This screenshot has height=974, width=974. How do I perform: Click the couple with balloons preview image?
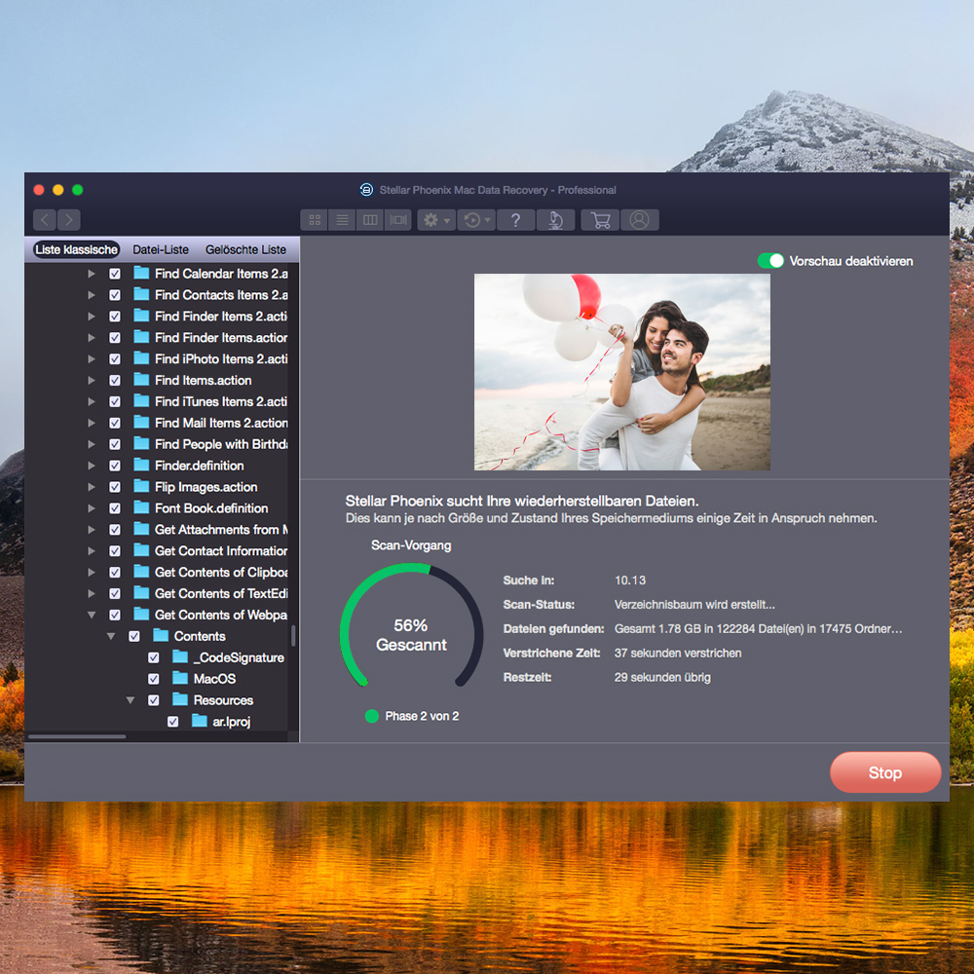621,372
